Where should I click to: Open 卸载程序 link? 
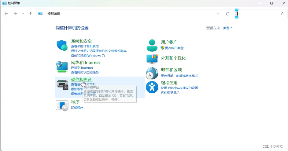coord(77,108)
